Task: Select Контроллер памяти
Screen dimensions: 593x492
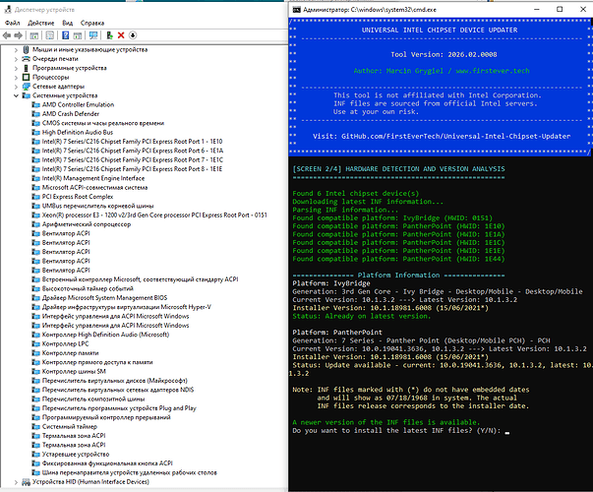Action: pyautogui.click(x=71, y=353)
